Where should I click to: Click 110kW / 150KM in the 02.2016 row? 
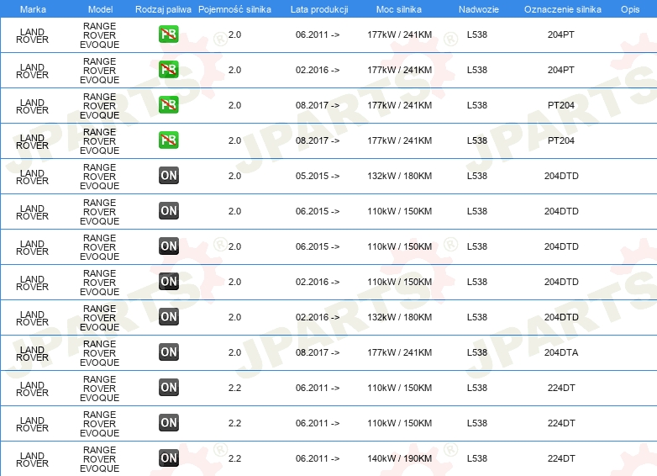[399, 282]
